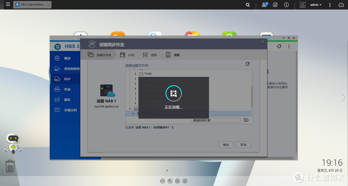
Task: Expand the Public folder arrow
Action: pos(136,74)
